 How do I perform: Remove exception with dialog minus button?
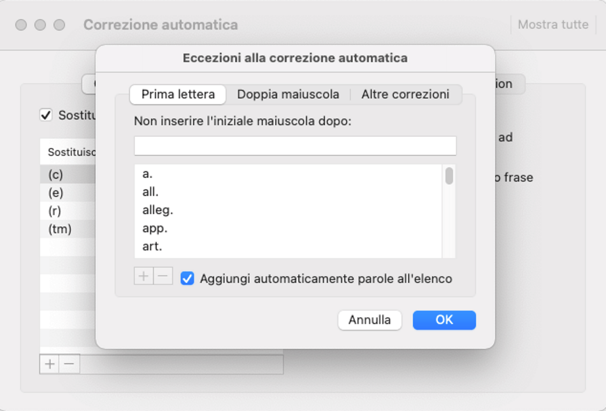coord(163,276)
